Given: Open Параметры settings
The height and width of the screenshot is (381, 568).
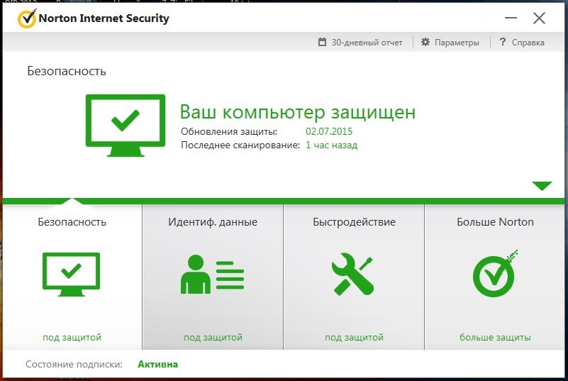Looking at the screenshot, I should pos(457,43).
